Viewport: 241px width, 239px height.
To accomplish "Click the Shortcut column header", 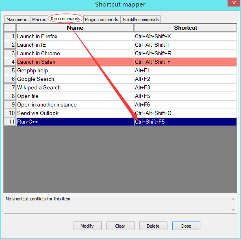I will tap(185, 28).
